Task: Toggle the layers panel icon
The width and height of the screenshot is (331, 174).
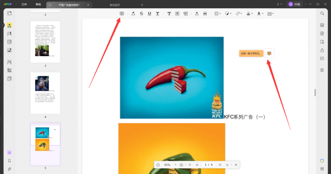Action: tap(9, 152)
